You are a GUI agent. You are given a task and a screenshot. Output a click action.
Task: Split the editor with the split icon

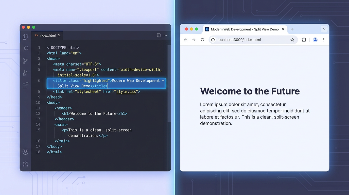pos(159,35)
